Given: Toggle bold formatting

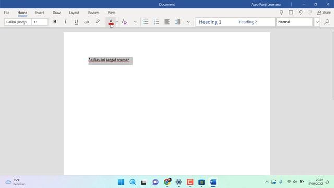Looking at the screenshot, I should pos(55,22).
